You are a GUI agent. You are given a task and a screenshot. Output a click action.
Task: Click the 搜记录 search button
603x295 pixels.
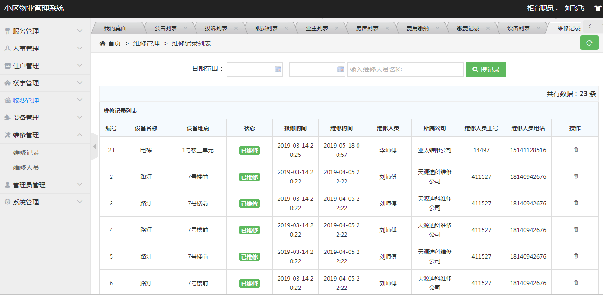click(x=485, y=70)
